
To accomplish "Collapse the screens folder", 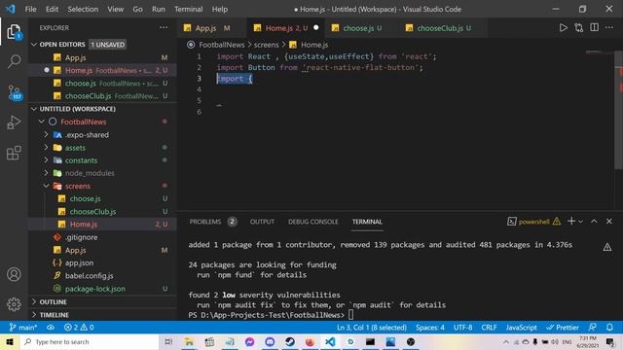I will 47,186.
